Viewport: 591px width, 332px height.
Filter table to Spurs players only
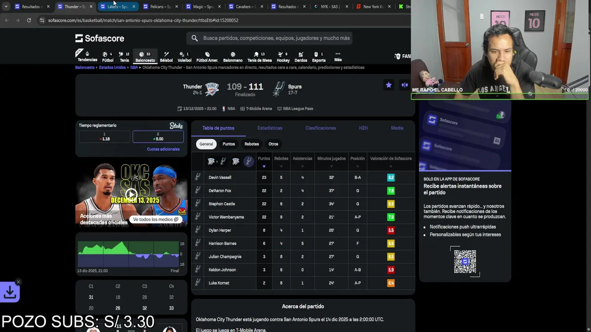click(x=248, y=161)
